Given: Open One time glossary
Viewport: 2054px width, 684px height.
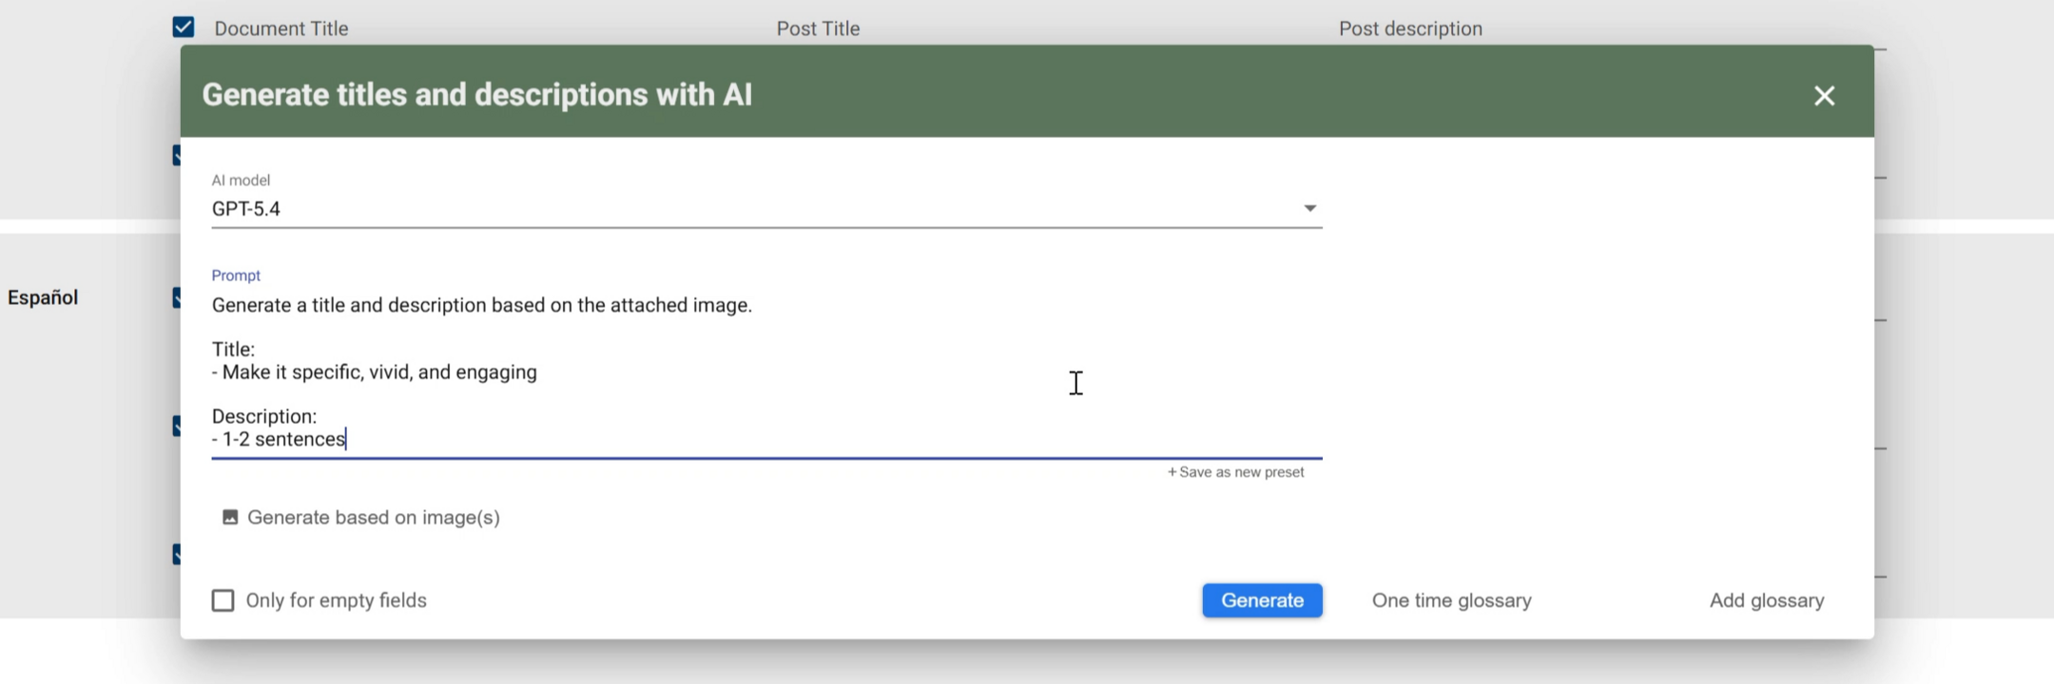Looking at the screenshot, I should pos(1451,600).
